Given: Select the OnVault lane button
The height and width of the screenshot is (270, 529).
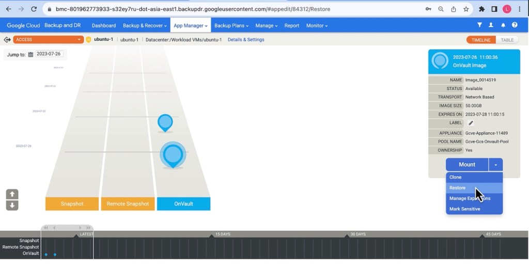Looking at the screenshot, I should tap(183, 204).
